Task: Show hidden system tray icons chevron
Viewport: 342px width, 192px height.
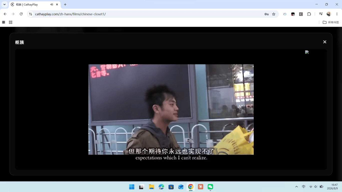Action: click(x=296, y=187)
